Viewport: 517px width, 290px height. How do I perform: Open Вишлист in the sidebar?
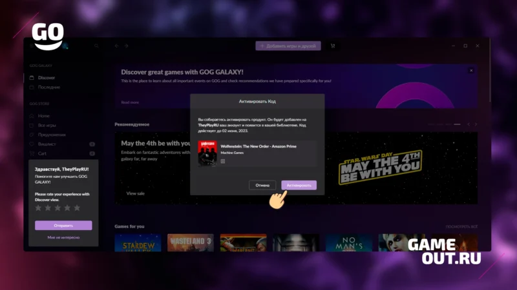pyautogui.click(x=47, y=144)
